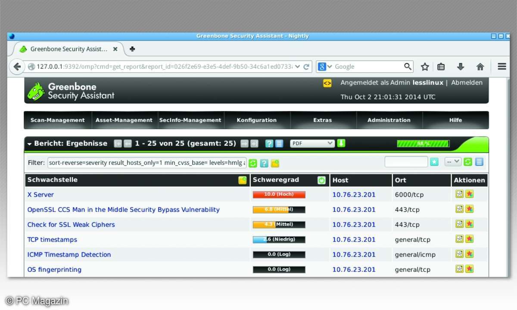This screenshot has width=517, height=310.
Task: Click the 6000/tcp port cell
Action: pos(409,195)
